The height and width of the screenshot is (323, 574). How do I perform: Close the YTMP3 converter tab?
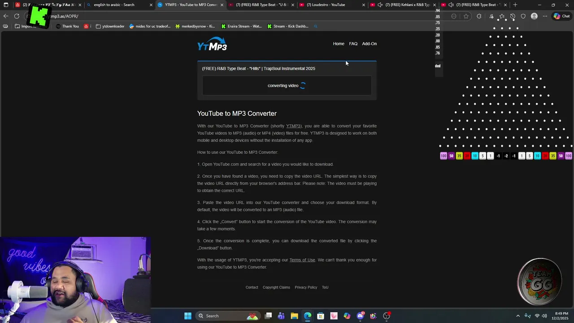(222, 4)
